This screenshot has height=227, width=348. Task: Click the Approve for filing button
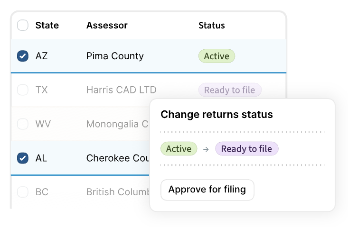(x=207, y=190)
